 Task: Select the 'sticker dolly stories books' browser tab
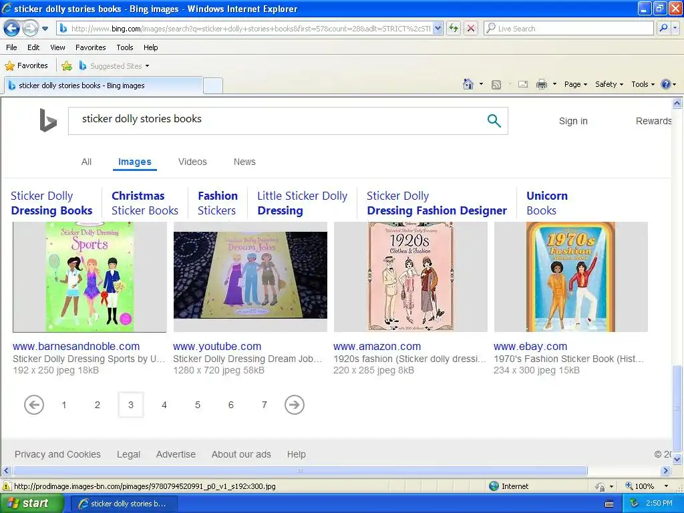[x=104, y=85]
